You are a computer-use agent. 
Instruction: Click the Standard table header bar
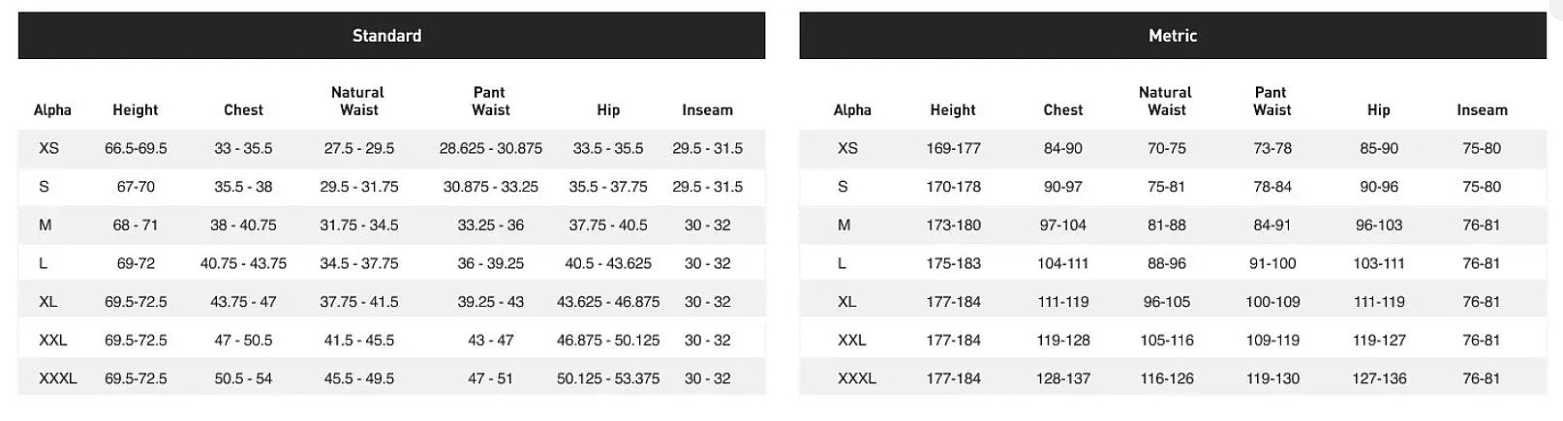pos(386,36)
